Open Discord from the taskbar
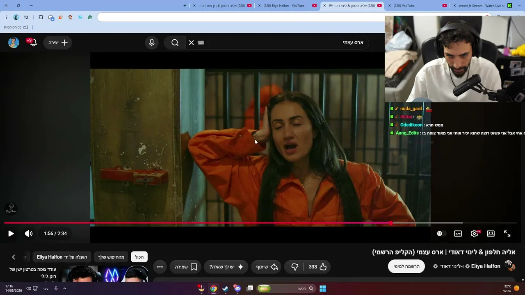The image size is (525, 295). [x=237, y=288]
